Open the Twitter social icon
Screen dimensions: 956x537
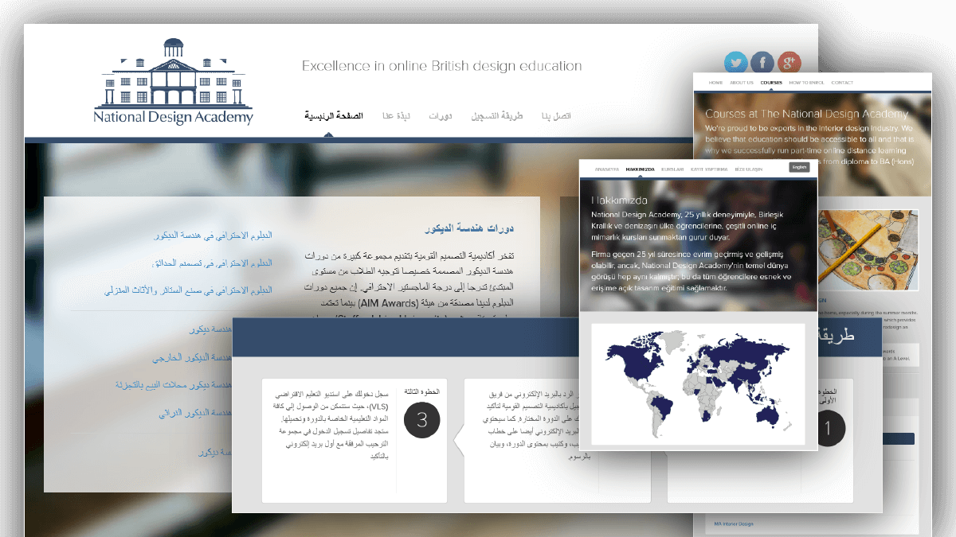coord(735,62)
